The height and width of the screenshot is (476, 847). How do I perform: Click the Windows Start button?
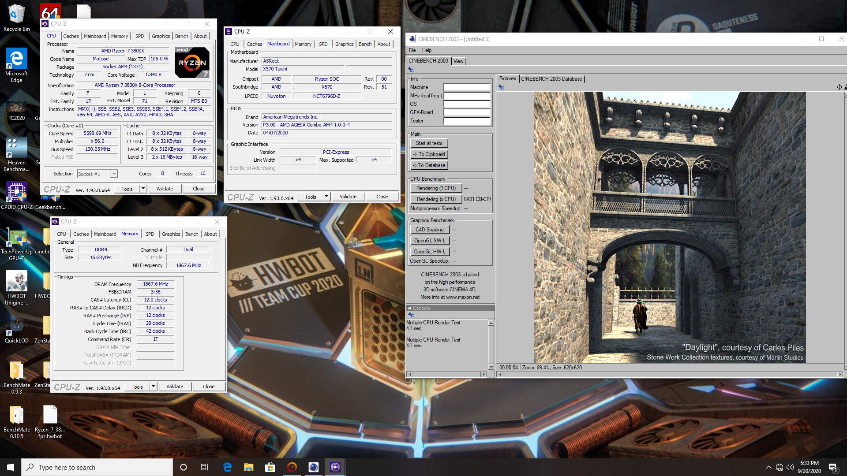pos(11,467)
